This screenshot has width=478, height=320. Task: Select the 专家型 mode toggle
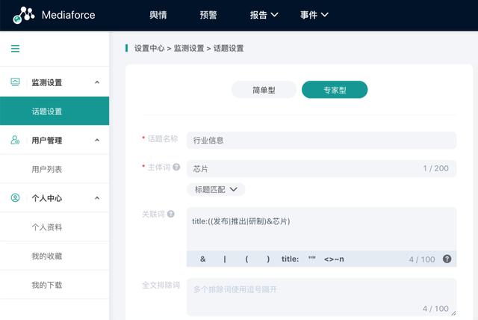(x=335, y=90)
